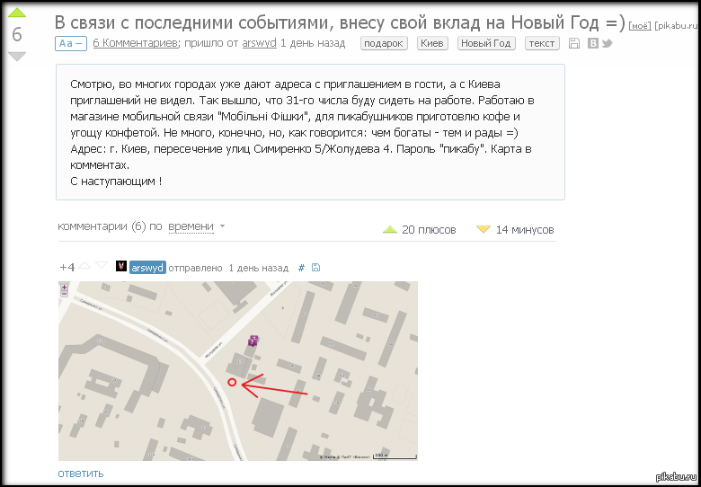The image size is (701, 487).
Task: Open the [моё] link by the title
Action: (640, 26)
